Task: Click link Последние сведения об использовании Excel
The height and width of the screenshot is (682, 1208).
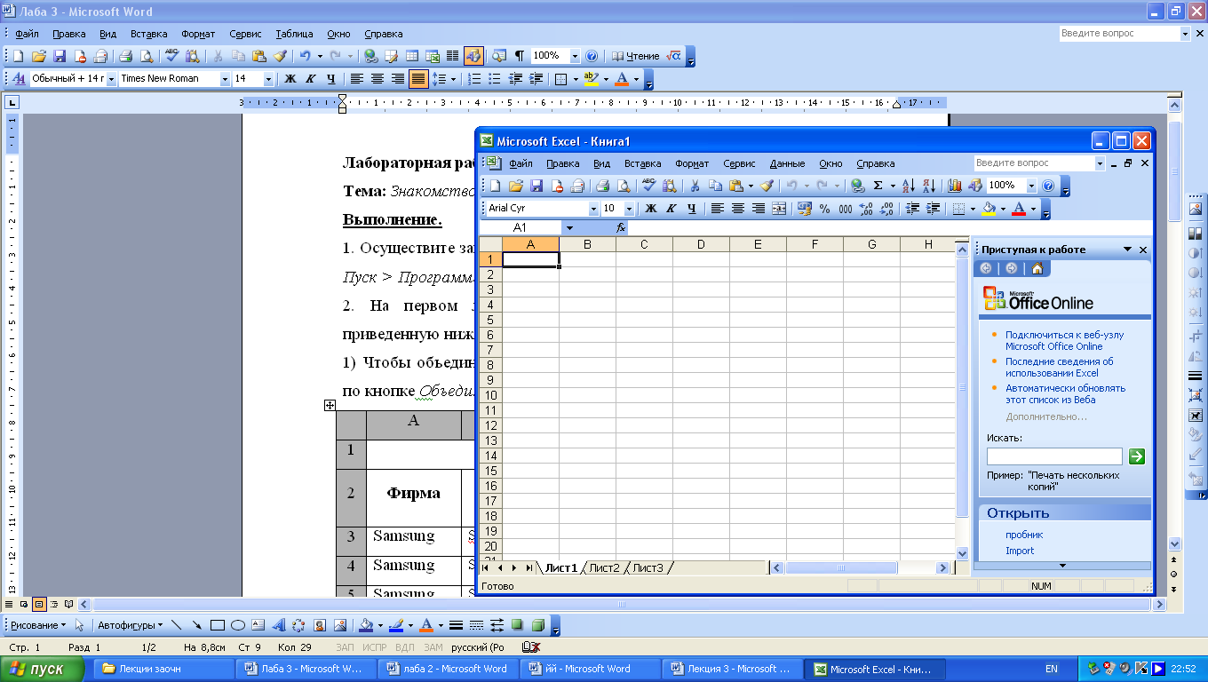Action: tap(1059, 368)
